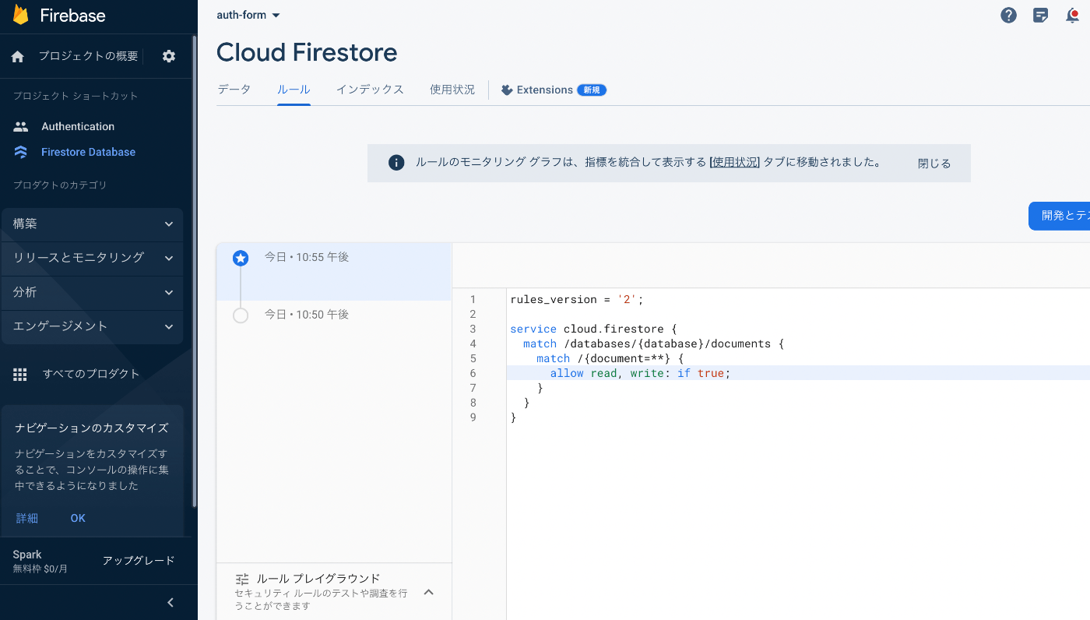Click the Authentication people icon
Screen dimensions: 1090x620
(x=21, y=126)
